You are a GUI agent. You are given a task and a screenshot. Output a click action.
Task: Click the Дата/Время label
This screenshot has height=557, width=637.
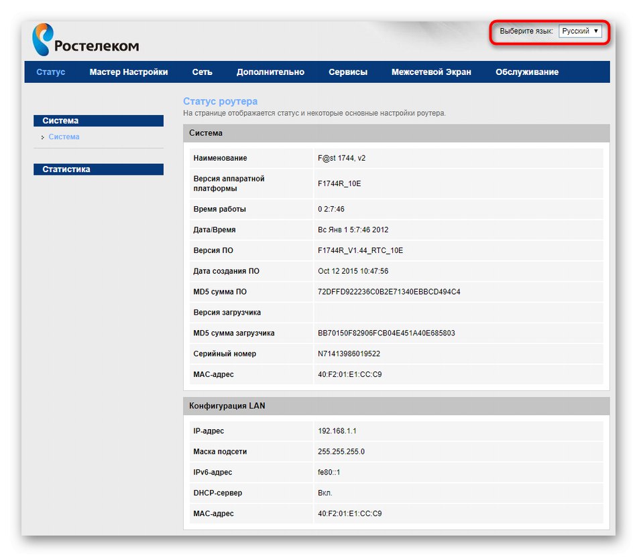(x=215, y=230)
